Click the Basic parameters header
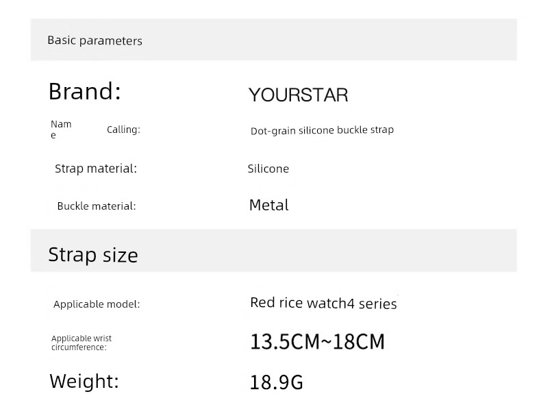The width and height of the screenshot is (541, 405). [x=95, y=40]
